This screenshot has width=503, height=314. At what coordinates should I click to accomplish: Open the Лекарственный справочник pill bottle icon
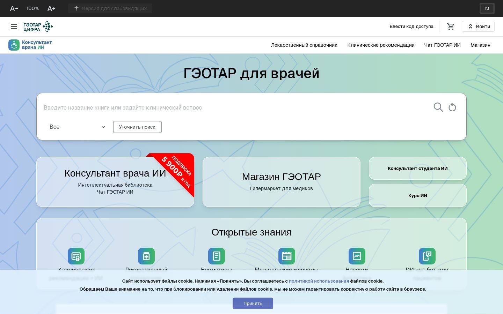pos(146,256)
